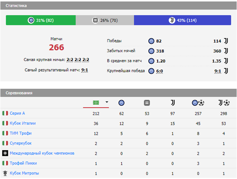Click the blue Juventus 43% bar segment
This screenshot has height=179, width=237.
pos(182,20)
